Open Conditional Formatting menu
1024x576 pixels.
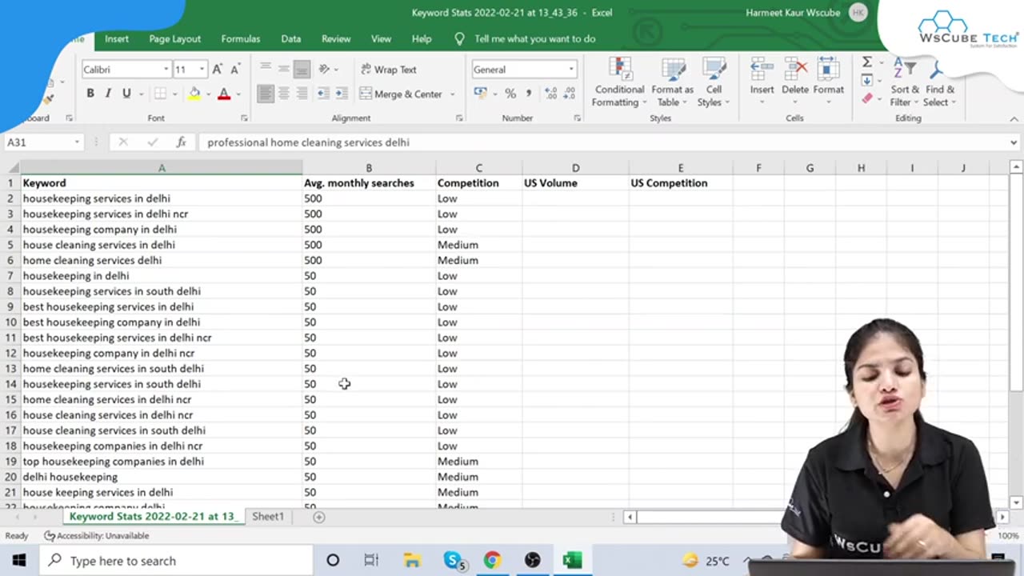pos(618,82)
